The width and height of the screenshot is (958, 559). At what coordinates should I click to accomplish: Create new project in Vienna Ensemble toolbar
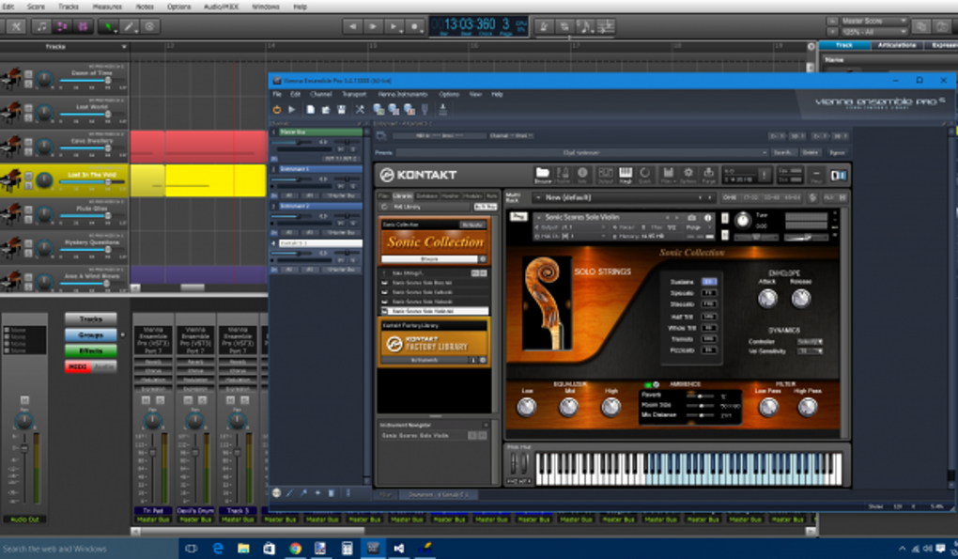pyautogui.click(x=310, y=110)
